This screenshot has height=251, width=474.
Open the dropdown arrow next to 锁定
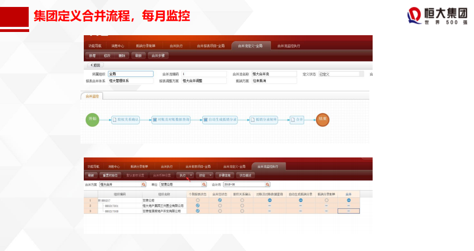coord(211,176)
